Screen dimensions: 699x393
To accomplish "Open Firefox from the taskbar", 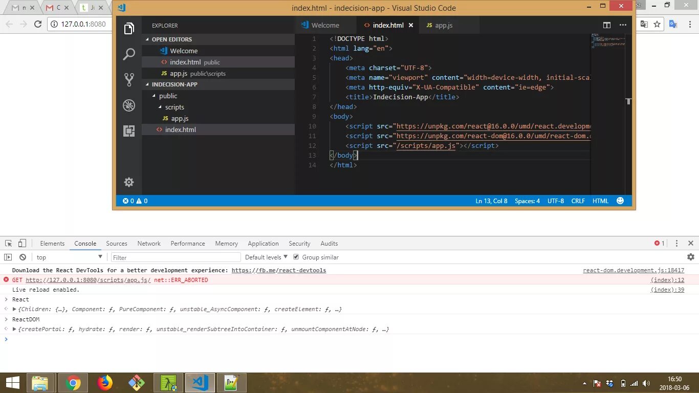I will tap(104, 383).
